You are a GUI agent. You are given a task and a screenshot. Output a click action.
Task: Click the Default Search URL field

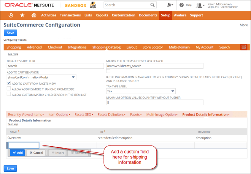point(55,66)
